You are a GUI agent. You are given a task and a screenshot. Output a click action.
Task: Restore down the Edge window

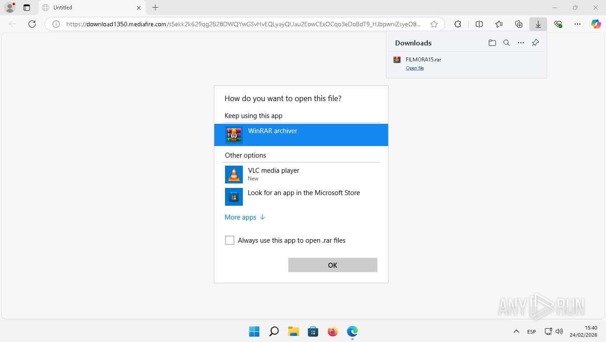[x=575, y=8]
